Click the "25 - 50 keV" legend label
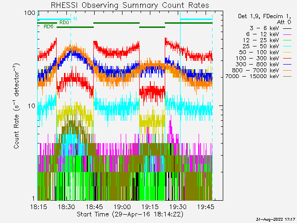 261,46
